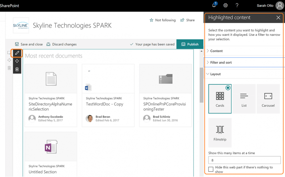Screen dimensions: 285x177
Task: Select the move web part icon
Action: (x=17, y=61)
